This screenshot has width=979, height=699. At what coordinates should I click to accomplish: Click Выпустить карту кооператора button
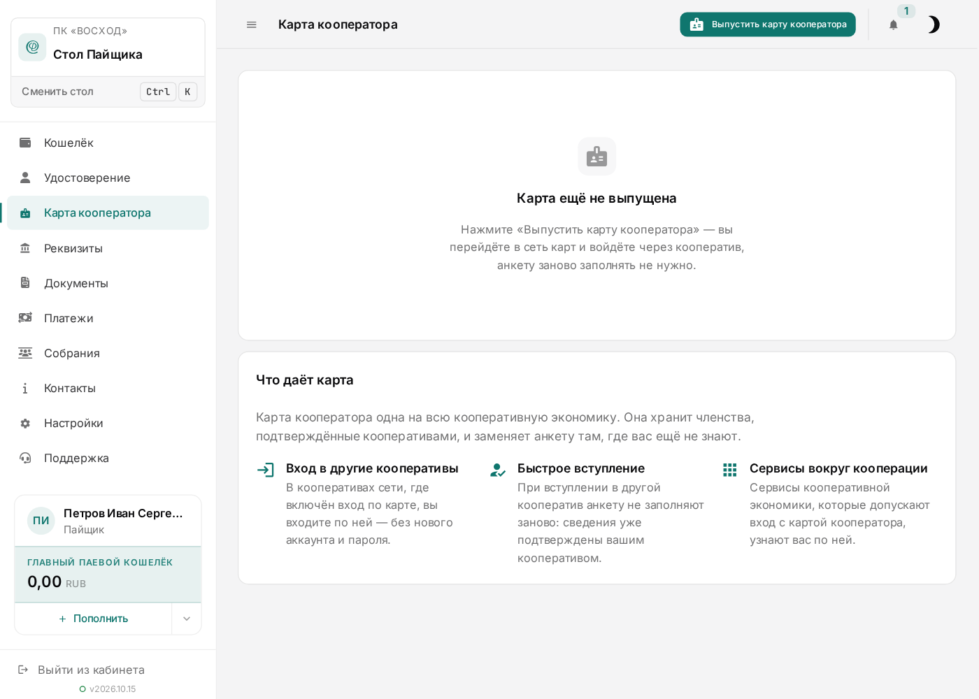768,24
